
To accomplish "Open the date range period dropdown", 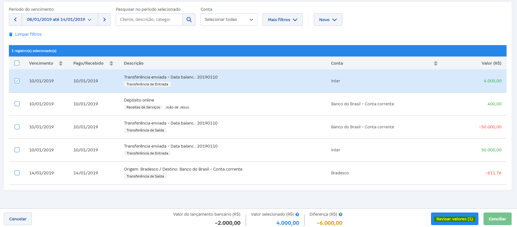I will (x=59, y=20).
